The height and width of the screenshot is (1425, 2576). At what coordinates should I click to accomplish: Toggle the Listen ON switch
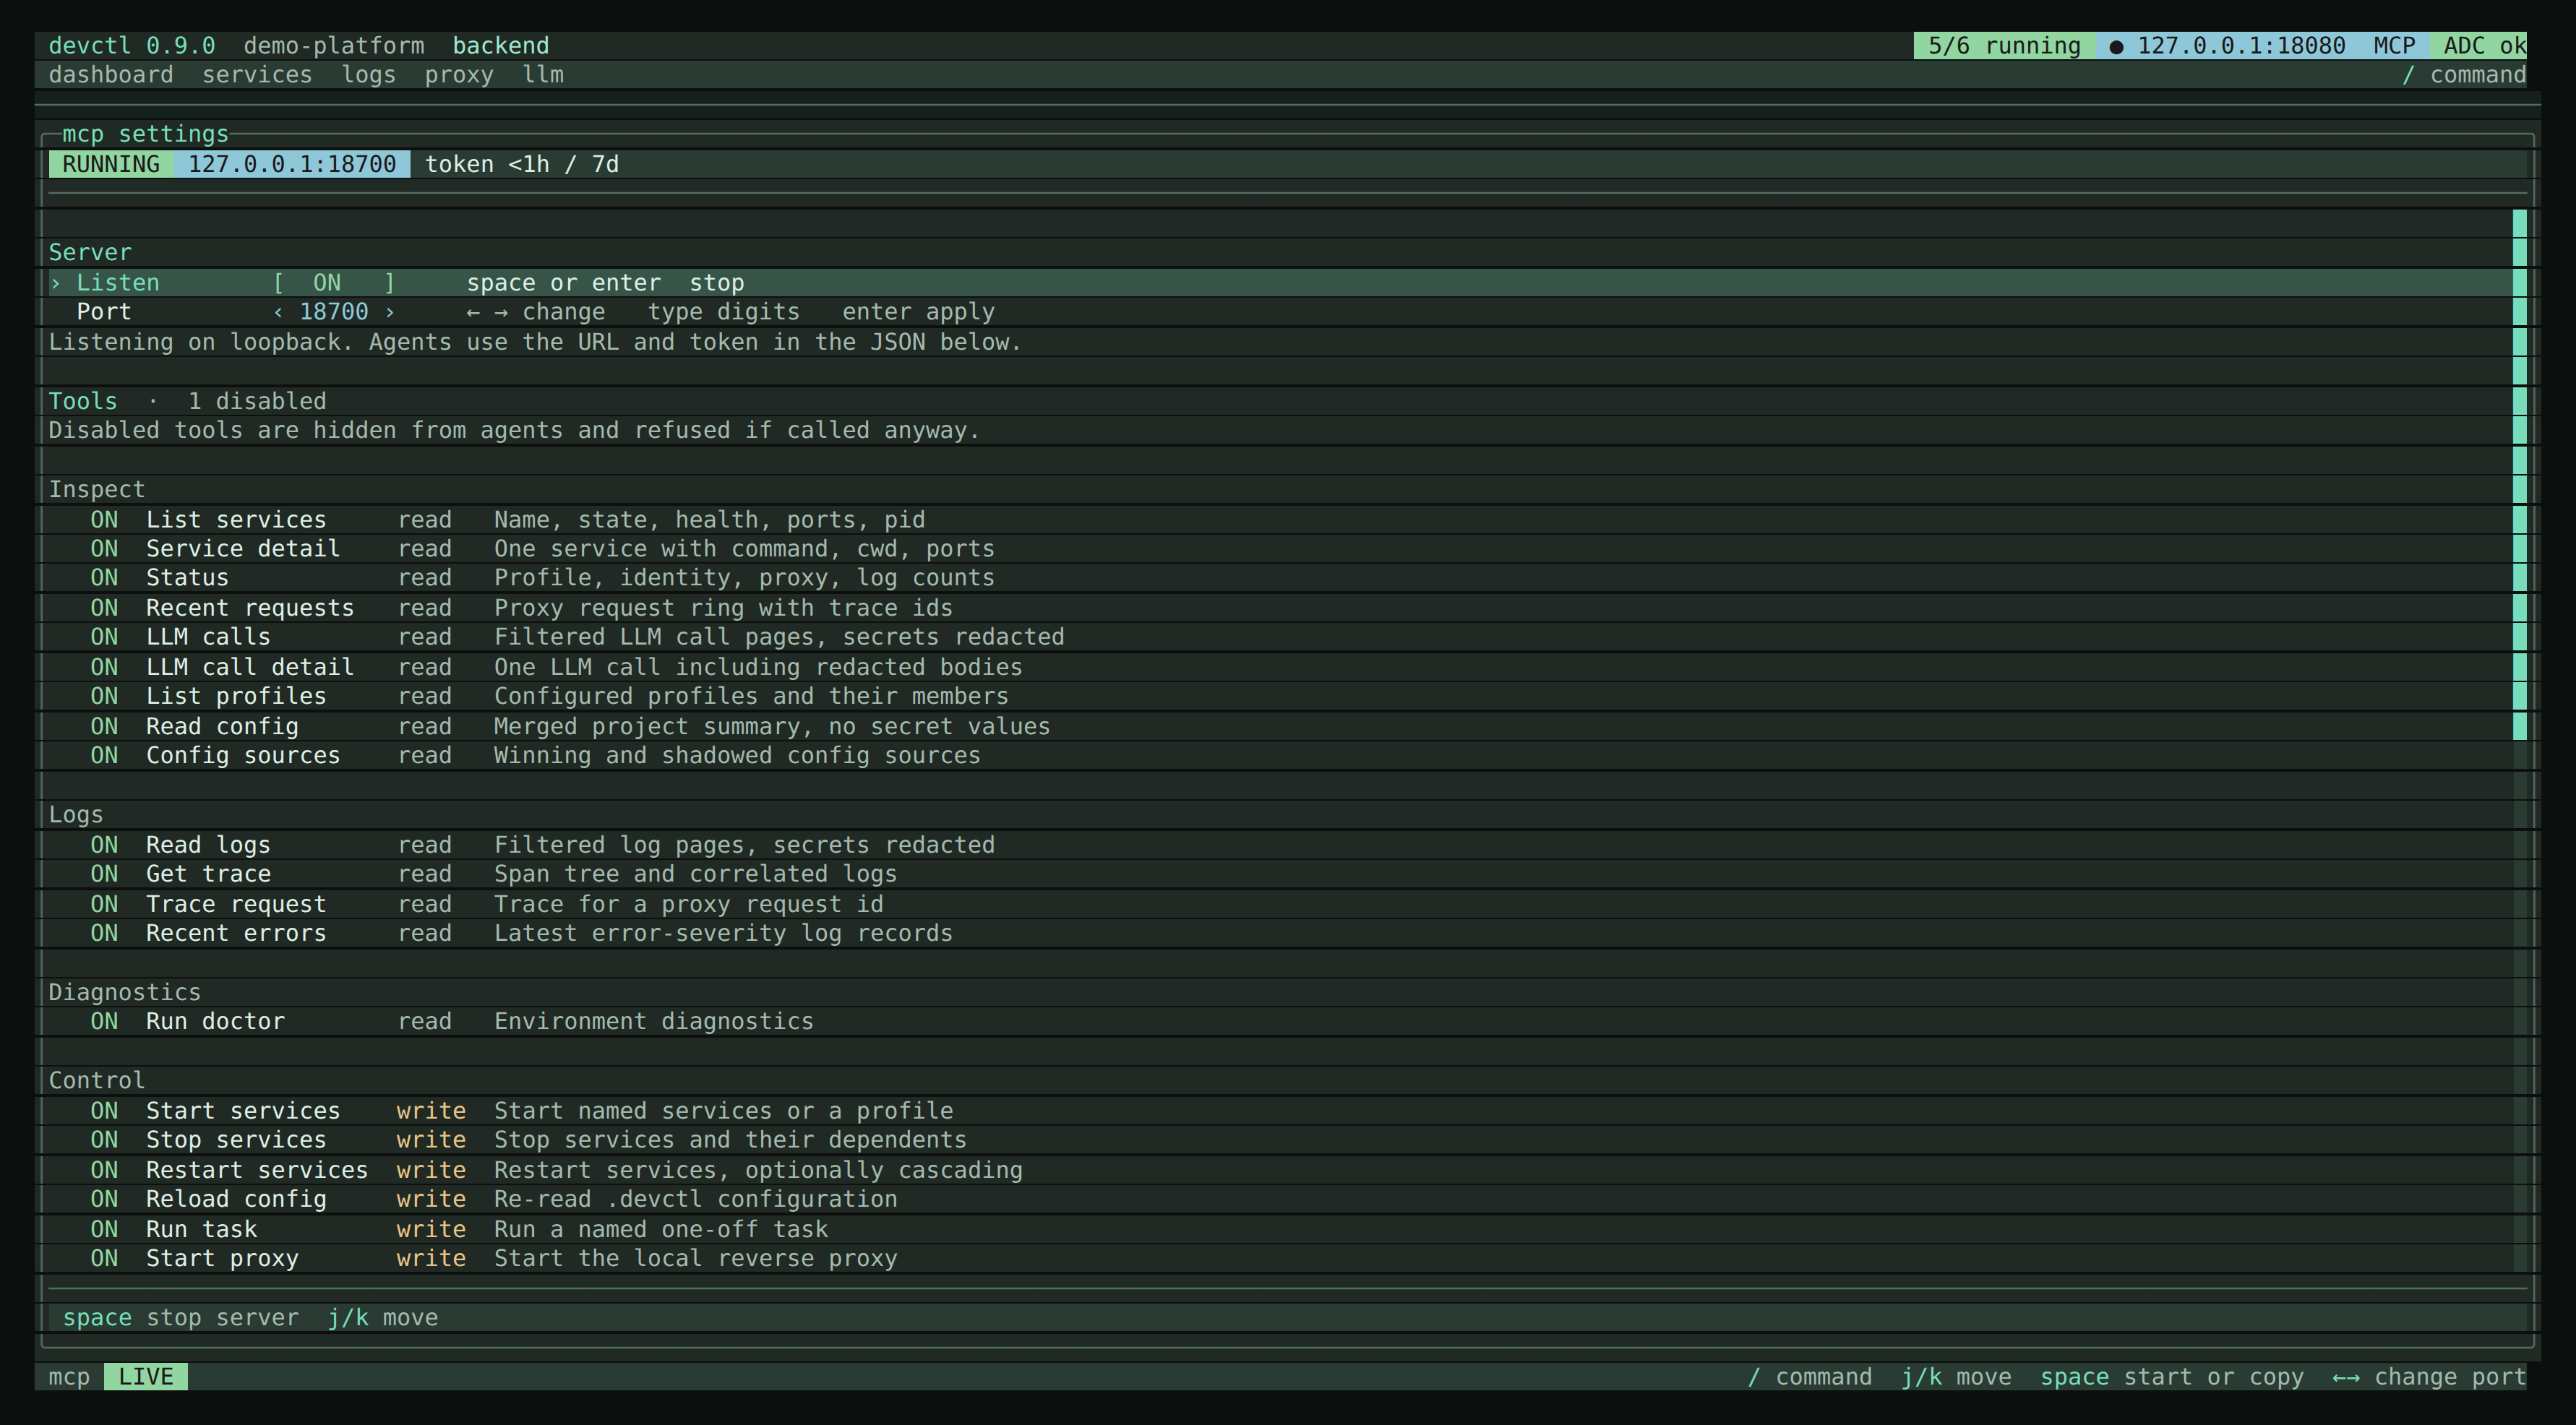click(x=334, y=283)
